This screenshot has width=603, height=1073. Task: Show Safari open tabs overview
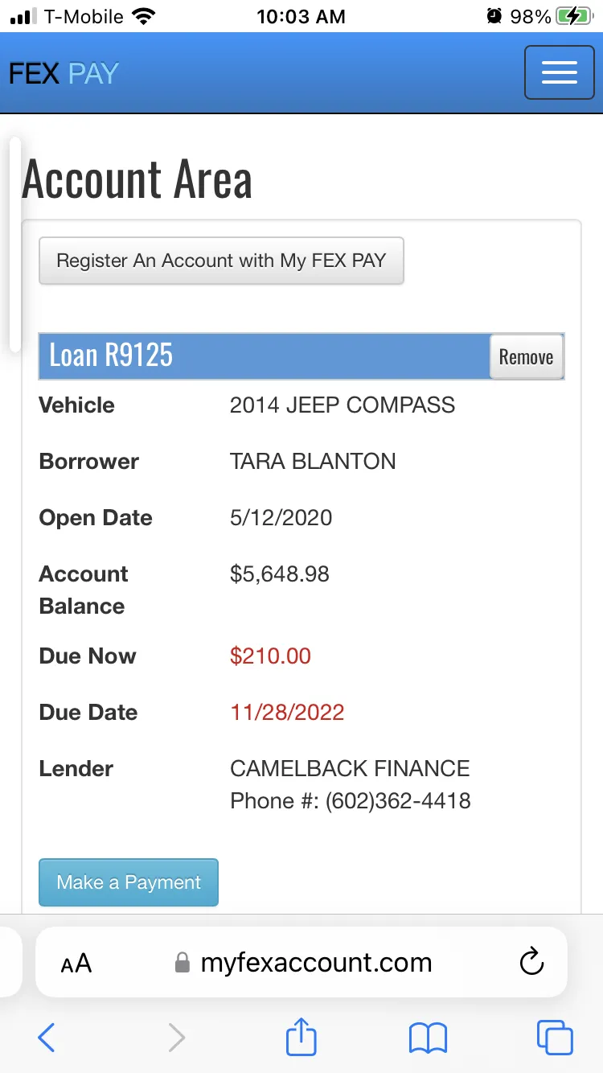[x=555, y=1038]
